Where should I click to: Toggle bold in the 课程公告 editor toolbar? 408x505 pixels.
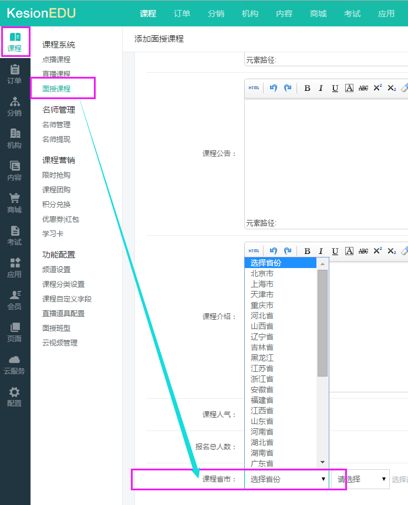tap(307, 88)
